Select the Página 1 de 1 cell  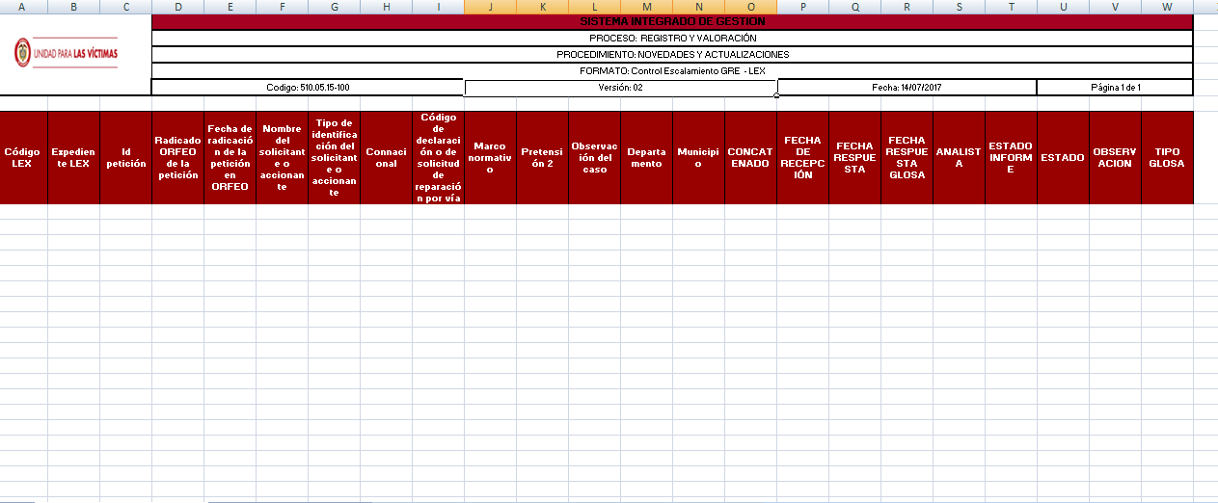pyautogui.click(x=1115, y=87)
